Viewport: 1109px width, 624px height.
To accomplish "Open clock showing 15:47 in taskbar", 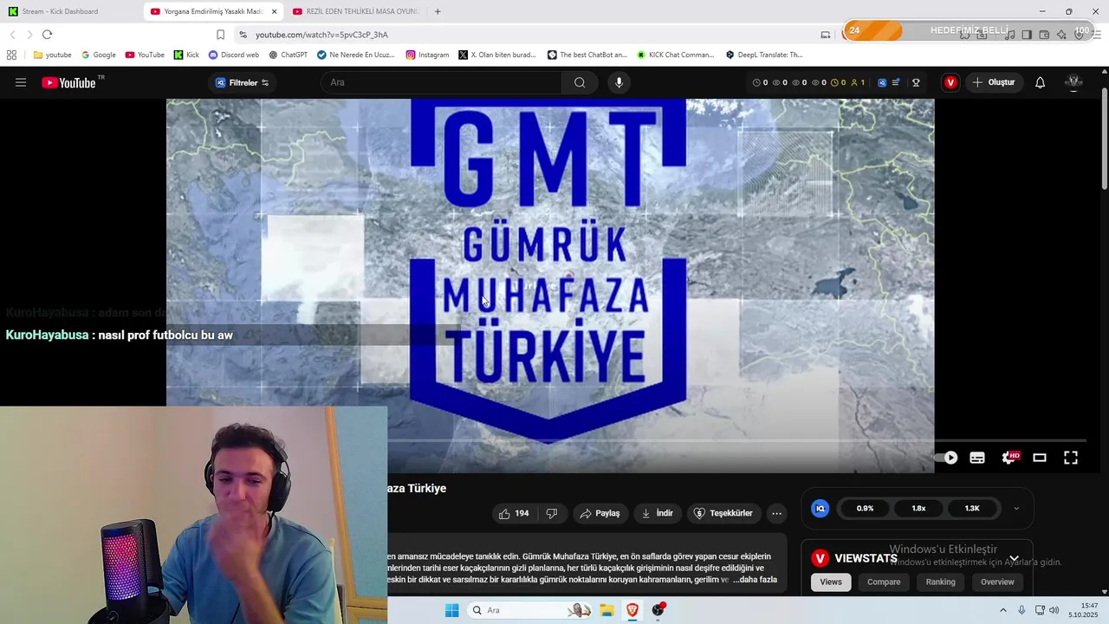I will tap(1083, 610).
